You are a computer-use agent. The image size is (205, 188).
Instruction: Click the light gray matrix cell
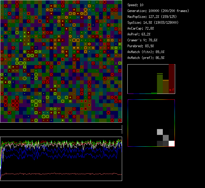160,132
